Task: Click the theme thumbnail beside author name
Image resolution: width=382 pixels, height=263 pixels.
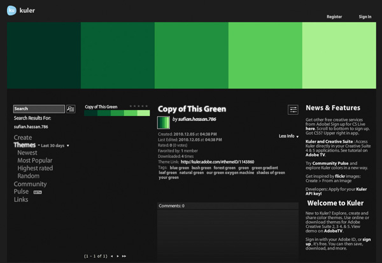Action: click(x=164, y=123)
